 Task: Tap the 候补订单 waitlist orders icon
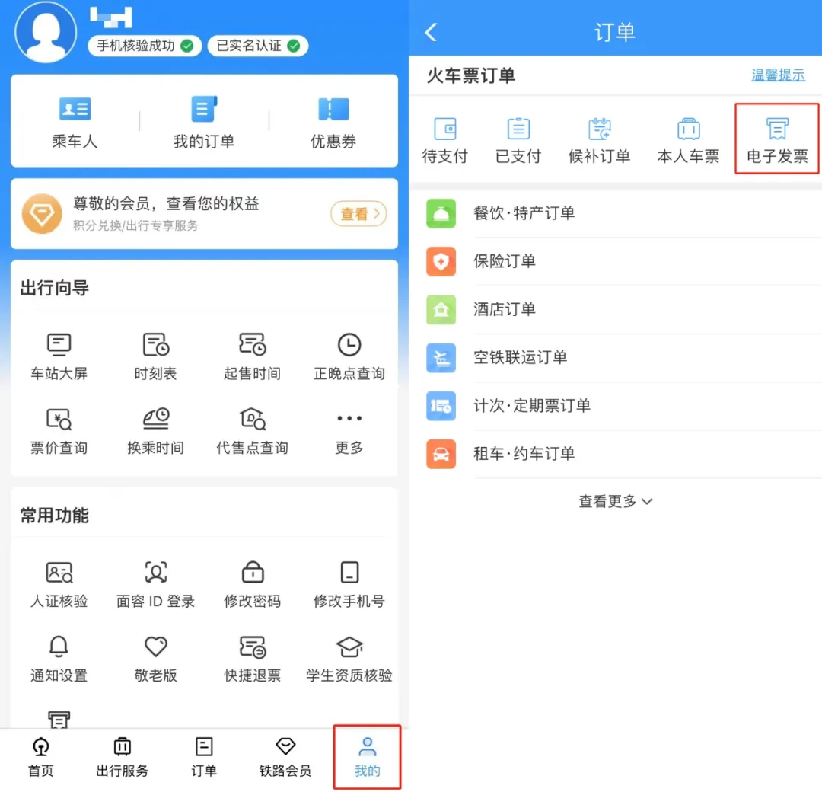(x=599, y=130)
